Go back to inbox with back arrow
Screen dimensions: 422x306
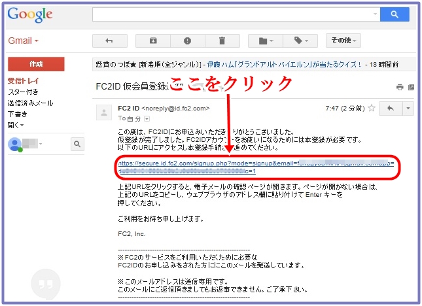tap(109, 41)
